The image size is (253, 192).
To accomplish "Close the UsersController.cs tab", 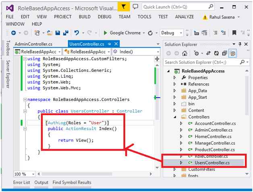I will 116,44.
